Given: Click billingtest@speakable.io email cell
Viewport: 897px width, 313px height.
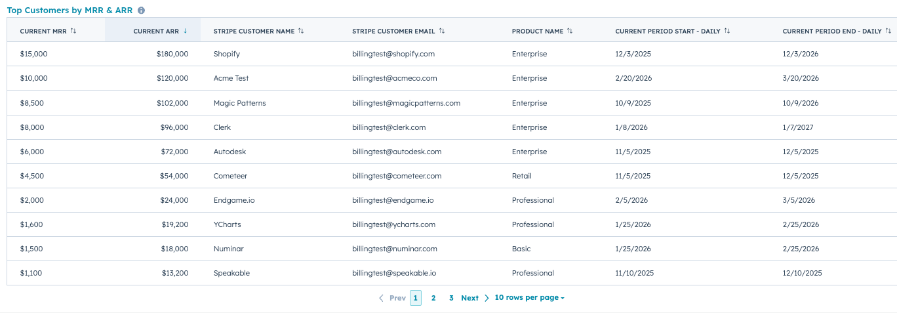Looking at the screenshot, I should (x=394, y=273).
